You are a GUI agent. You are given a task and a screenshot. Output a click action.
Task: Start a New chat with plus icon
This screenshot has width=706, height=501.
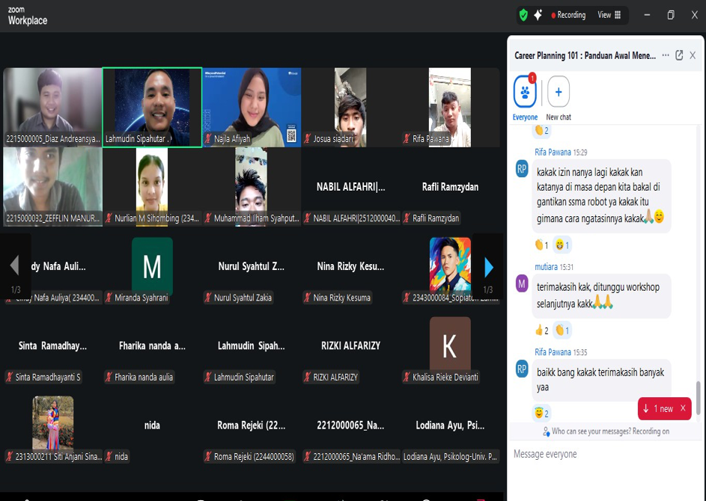click(x=559, y=93)
